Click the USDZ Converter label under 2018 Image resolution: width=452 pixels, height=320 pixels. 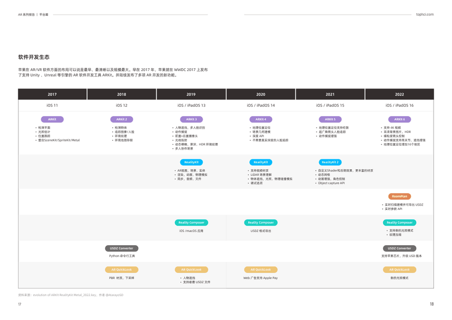pos(121,248)
